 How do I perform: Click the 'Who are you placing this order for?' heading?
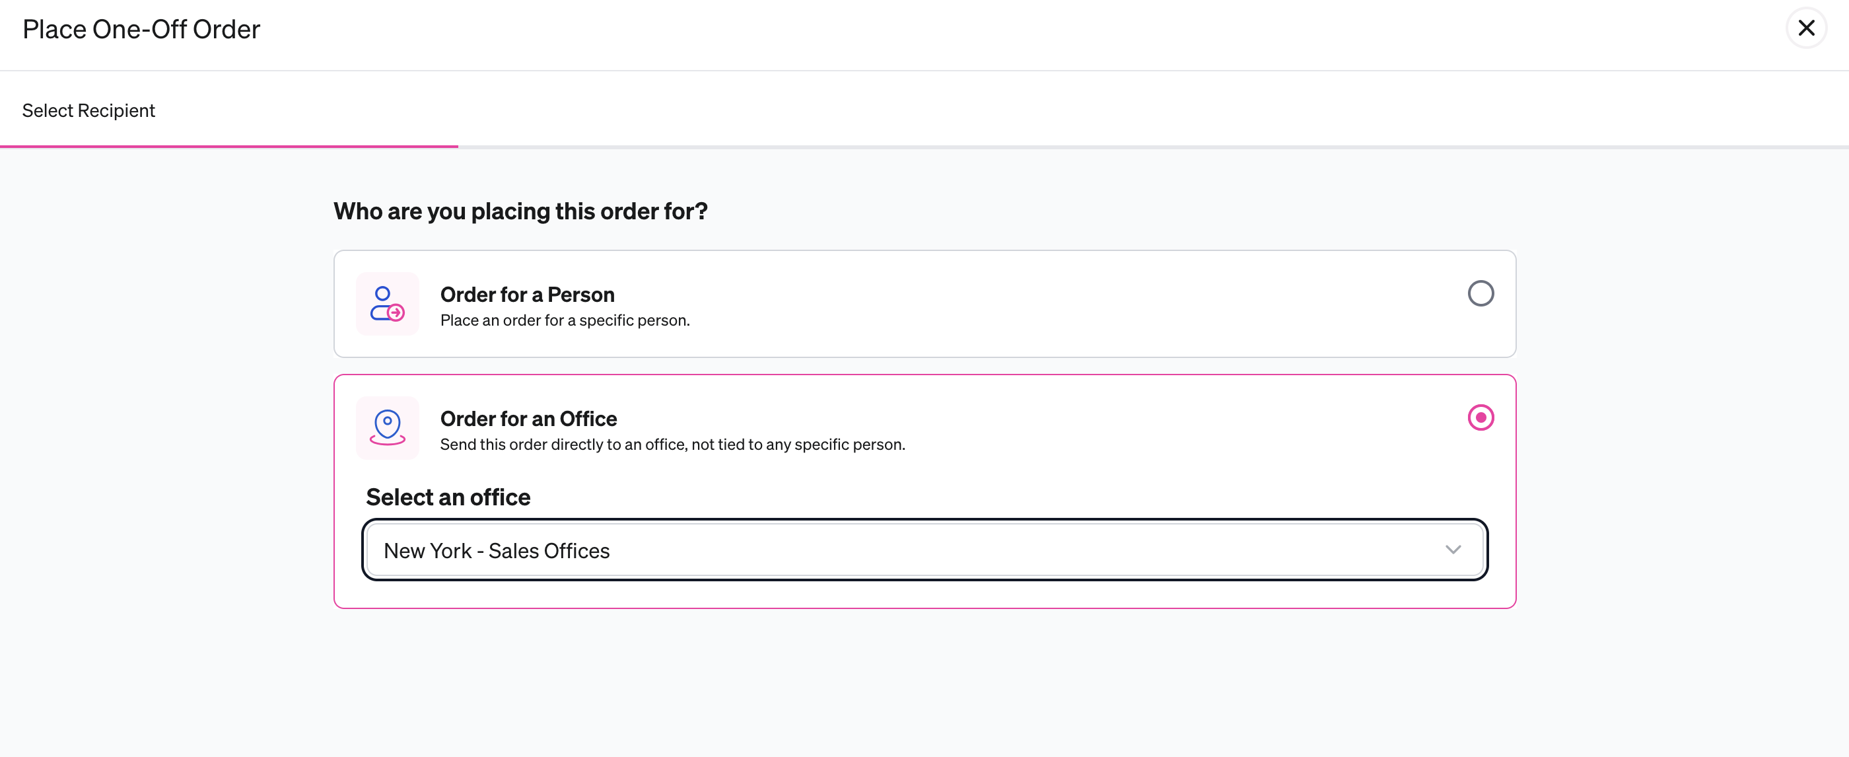(x=520, y=211)
